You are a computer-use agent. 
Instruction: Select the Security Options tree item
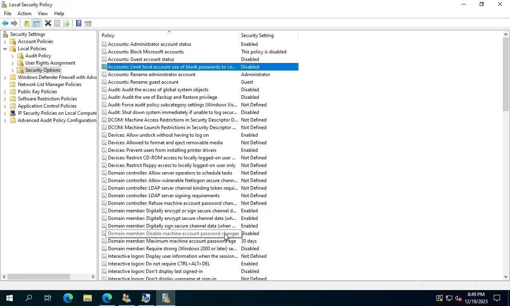pyautogui.click(x=43, y=70)
